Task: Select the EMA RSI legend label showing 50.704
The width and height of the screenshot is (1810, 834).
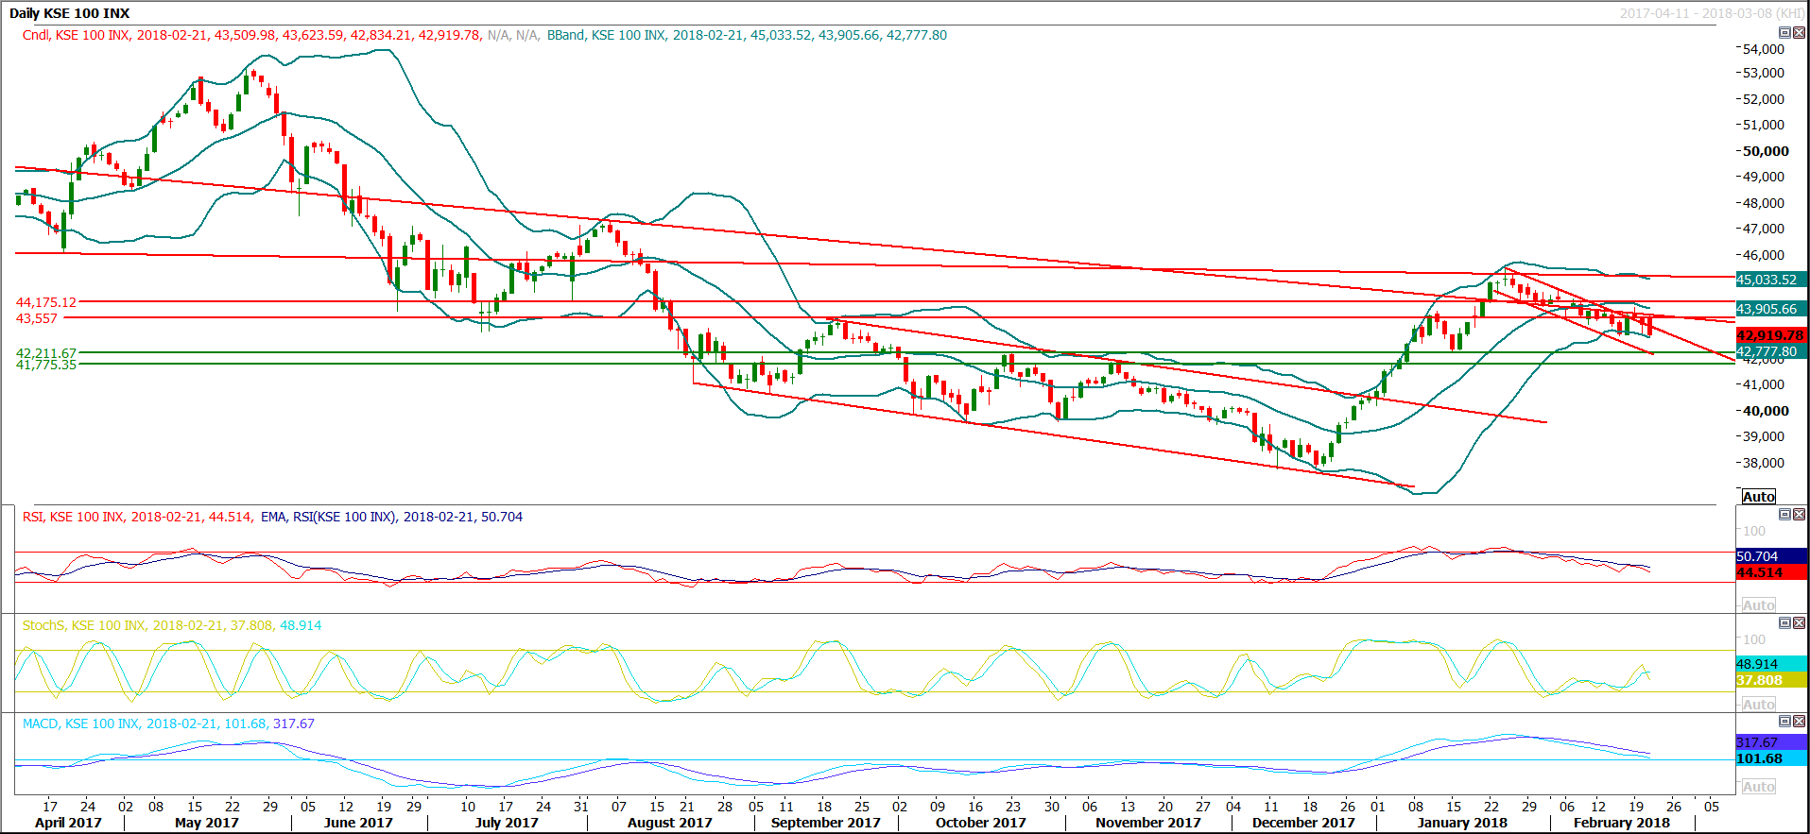Action: (391, 517)
